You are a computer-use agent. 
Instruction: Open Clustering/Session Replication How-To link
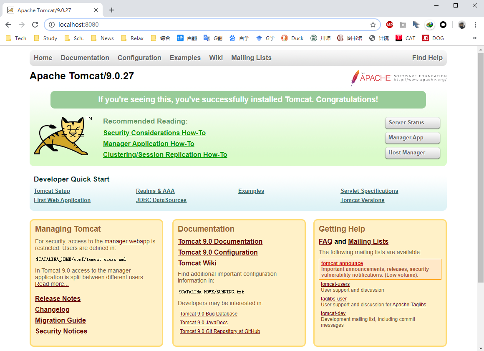pos(165,155)
